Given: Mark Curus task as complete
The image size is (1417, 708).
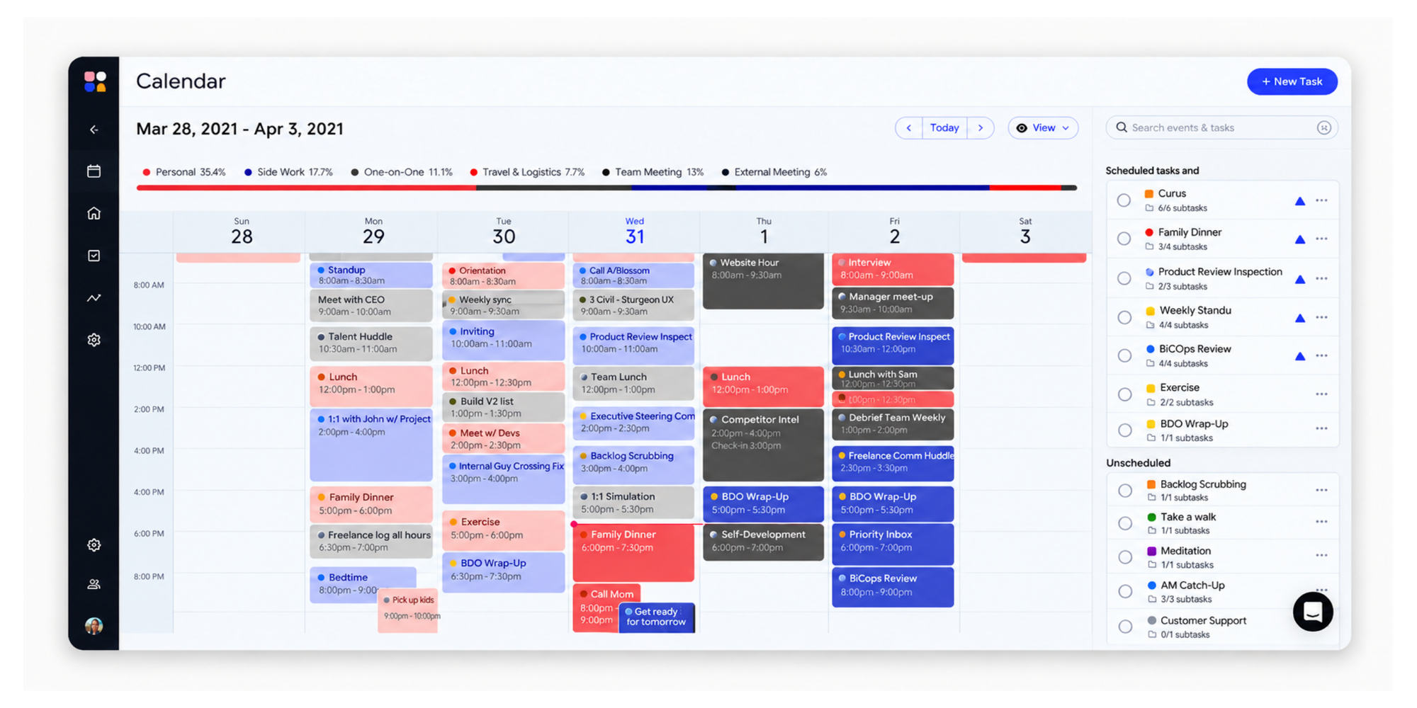Looking at the screenshot, I should coord(1124,200).
